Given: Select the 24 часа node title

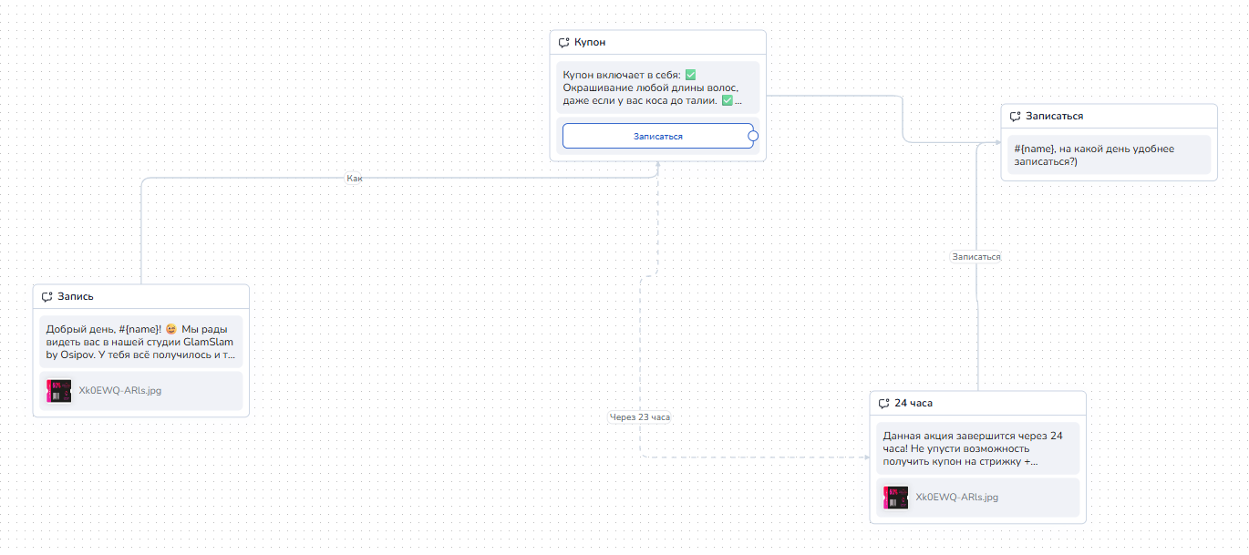Looking at the screenshot, I should [x=914, y=404].
